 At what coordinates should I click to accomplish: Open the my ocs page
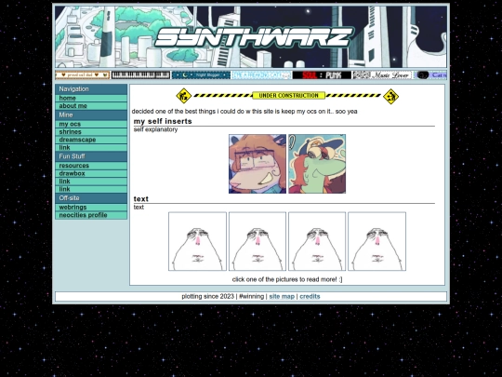coord(91,124)
